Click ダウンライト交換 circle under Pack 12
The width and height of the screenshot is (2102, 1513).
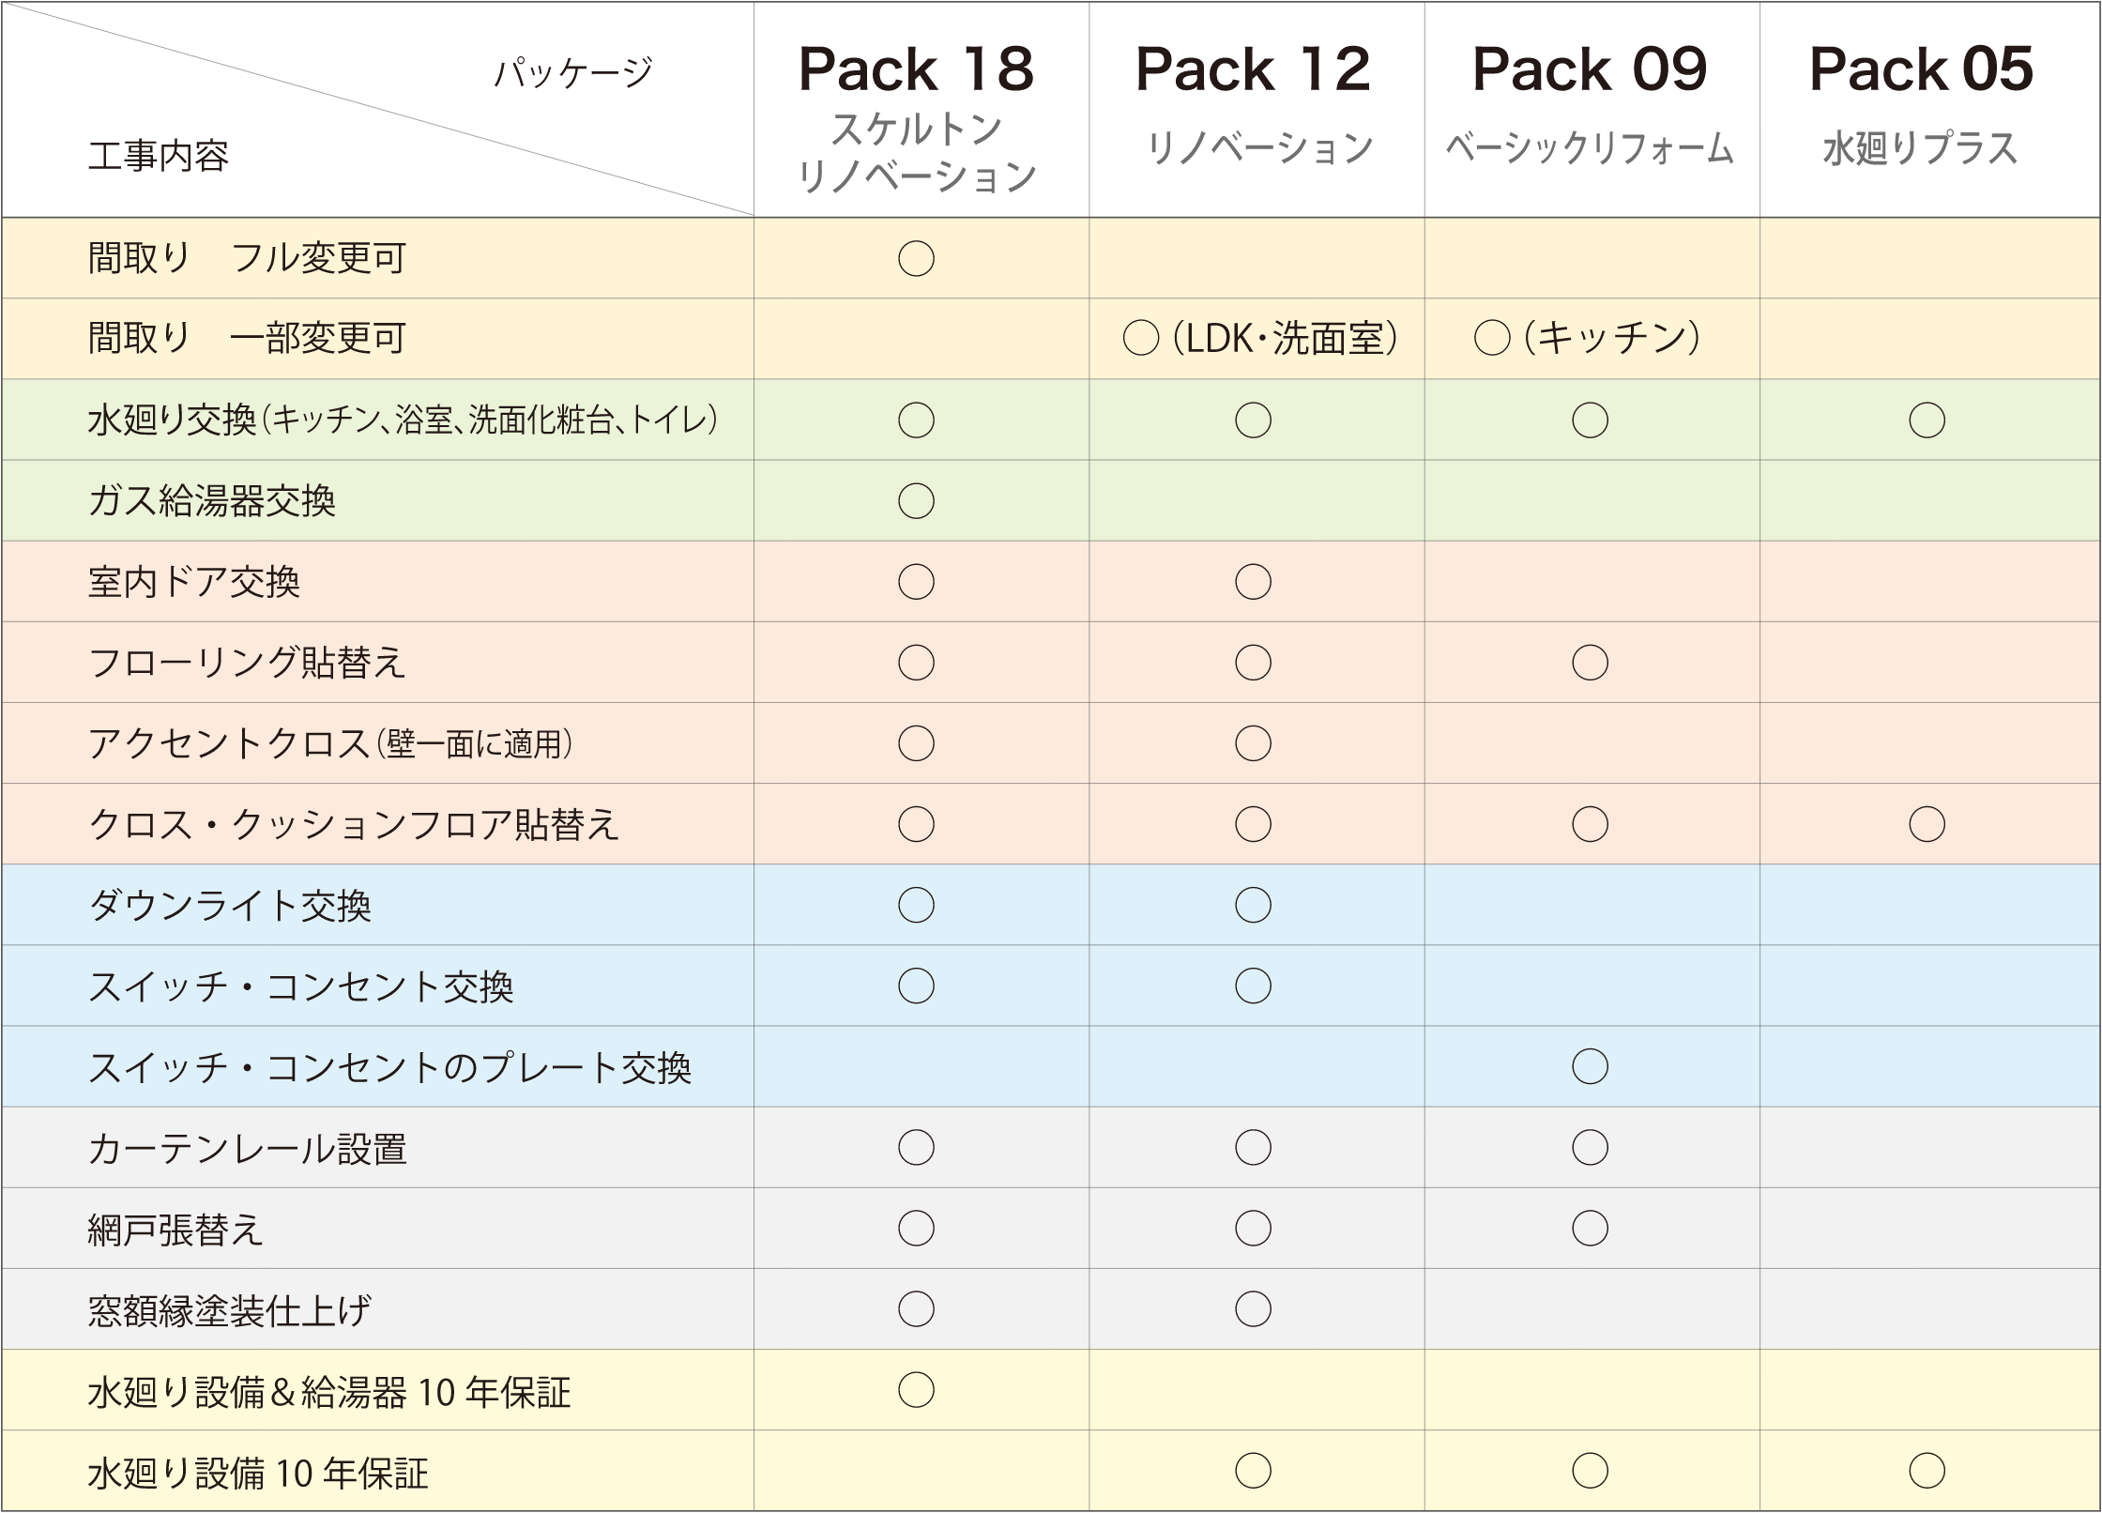pyautogui.click(x=1253, y=905)
